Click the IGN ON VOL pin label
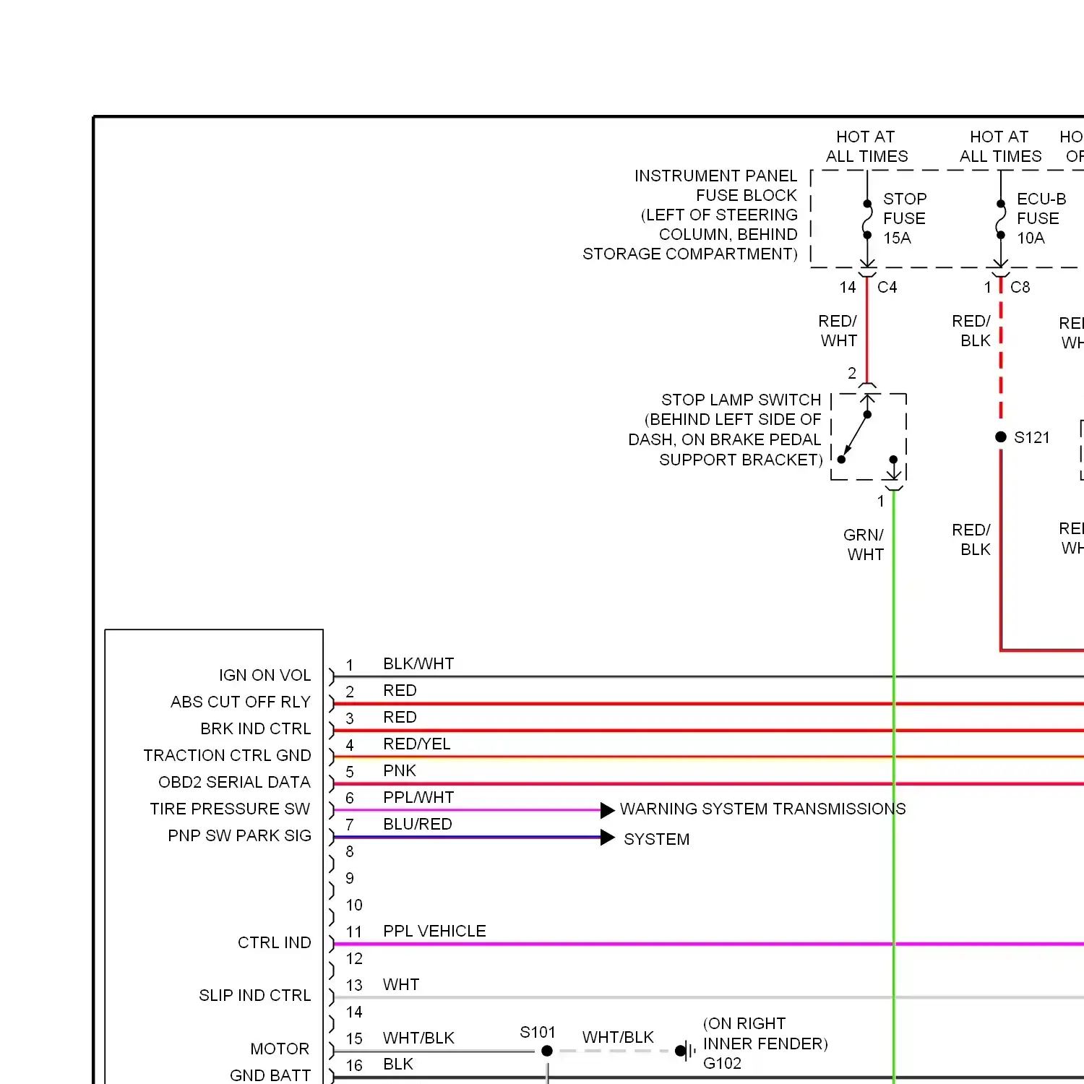The image size is (1084, 1084). (264, 675)
